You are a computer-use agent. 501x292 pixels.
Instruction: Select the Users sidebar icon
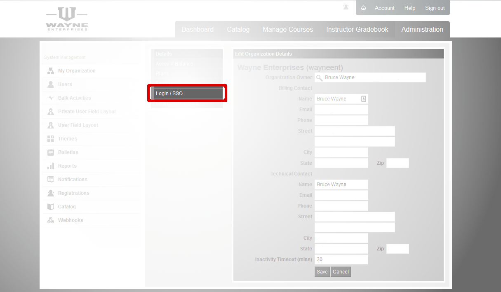coord(65,84)
